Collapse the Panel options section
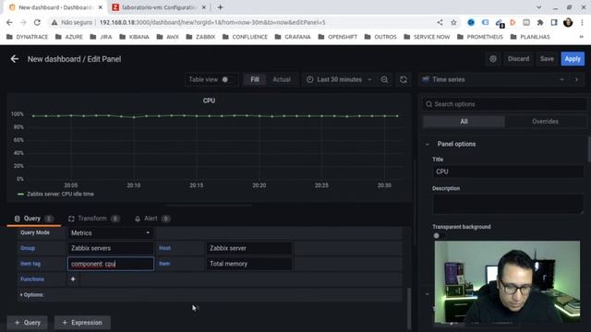The height and width of the screenshot is (332, 591). pyautogui.click(x=456, y=144)
